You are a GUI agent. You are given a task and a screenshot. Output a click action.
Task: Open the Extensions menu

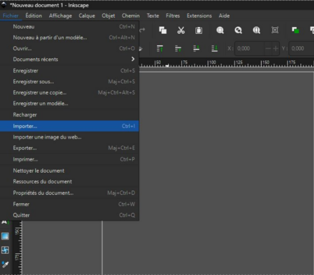coord(199,16)
